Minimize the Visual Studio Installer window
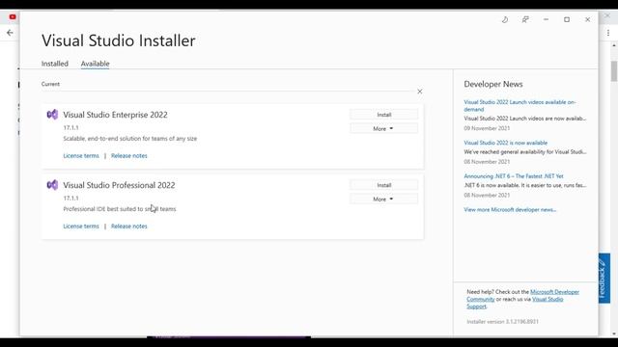Viewport: 618px width, 347px height. click(546, 19)
